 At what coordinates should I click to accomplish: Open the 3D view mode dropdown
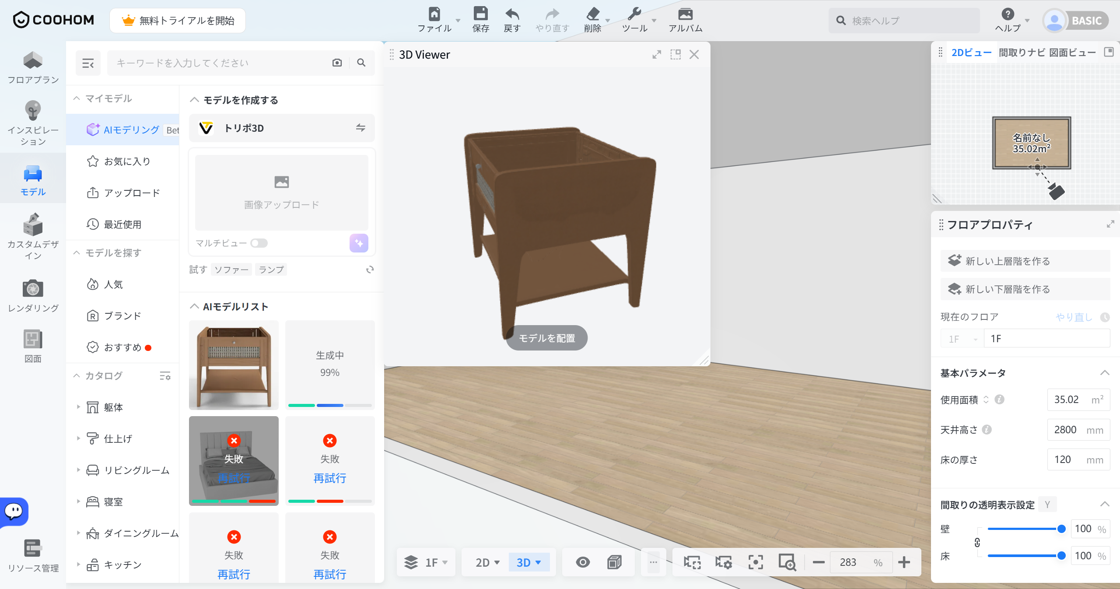[529, 562]
